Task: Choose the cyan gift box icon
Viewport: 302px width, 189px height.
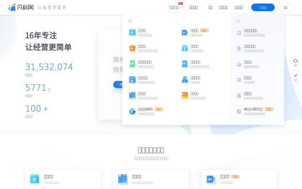Action: click(185, 48)
